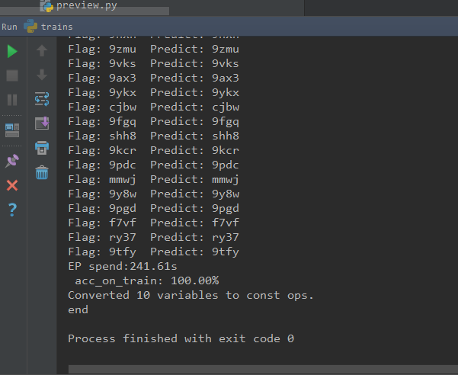The height and width of the screenshot is (375, 458).
Task: Click the horizontal scrollbar under console
Action: coord(263,369)
